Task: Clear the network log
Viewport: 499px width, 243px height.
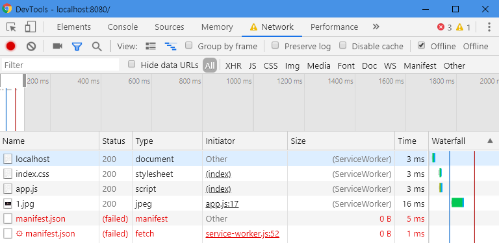Action: 31,46
